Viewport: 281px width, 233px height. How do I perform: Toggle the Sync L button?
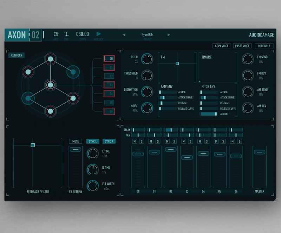(x=92, y=141)
